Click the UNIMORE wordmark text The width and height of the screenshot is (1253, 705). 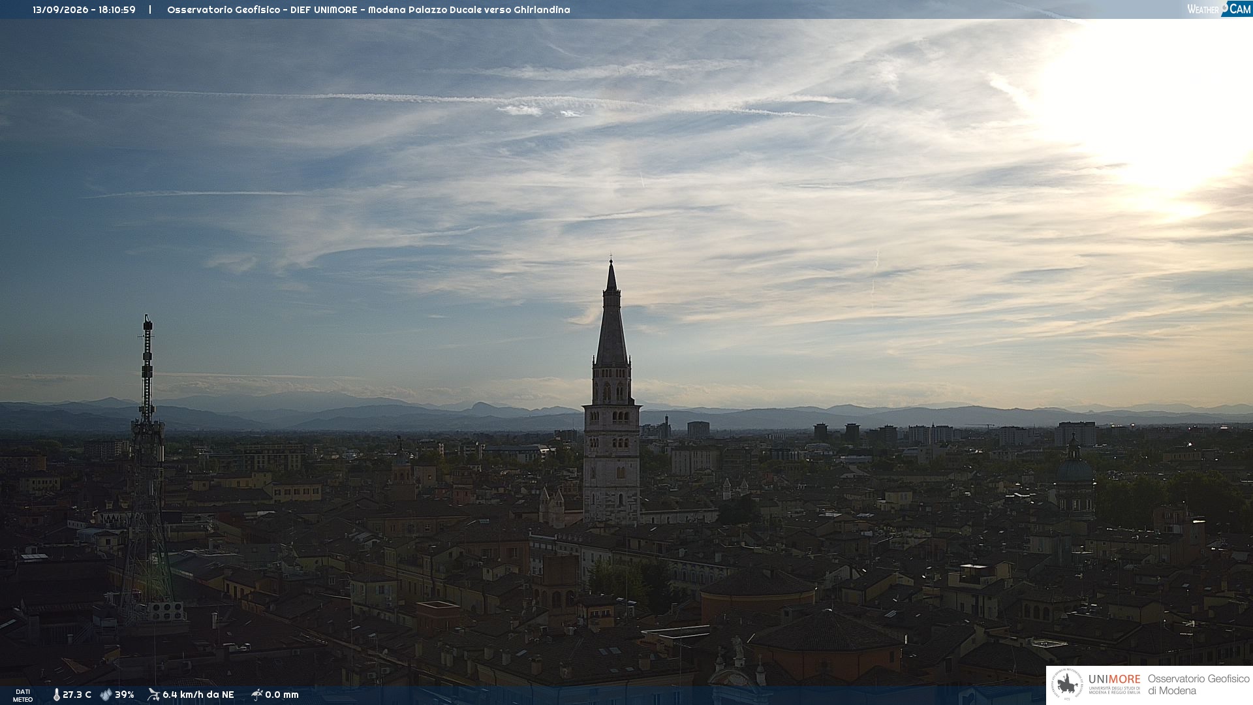(x=1114, y=679)
